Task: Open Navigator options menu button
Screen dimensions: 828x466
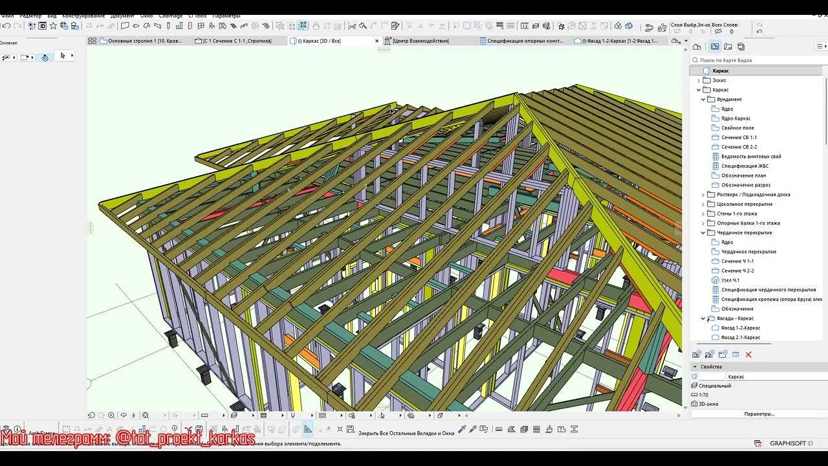Action: click(820, 47)
